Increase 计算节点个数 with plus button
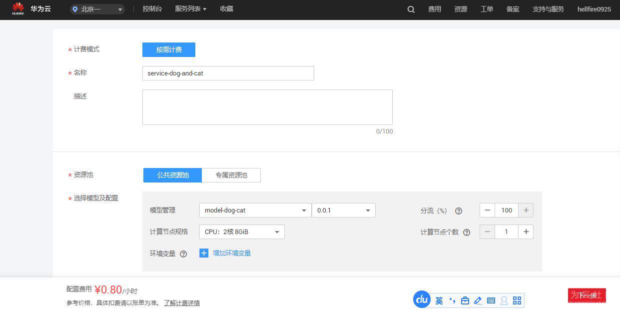620x310 pixels. click(x=526, y=232)
